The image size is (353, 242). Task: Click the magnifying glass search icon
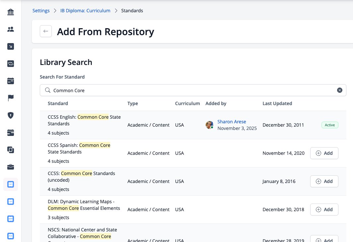(x=47, y=90)
